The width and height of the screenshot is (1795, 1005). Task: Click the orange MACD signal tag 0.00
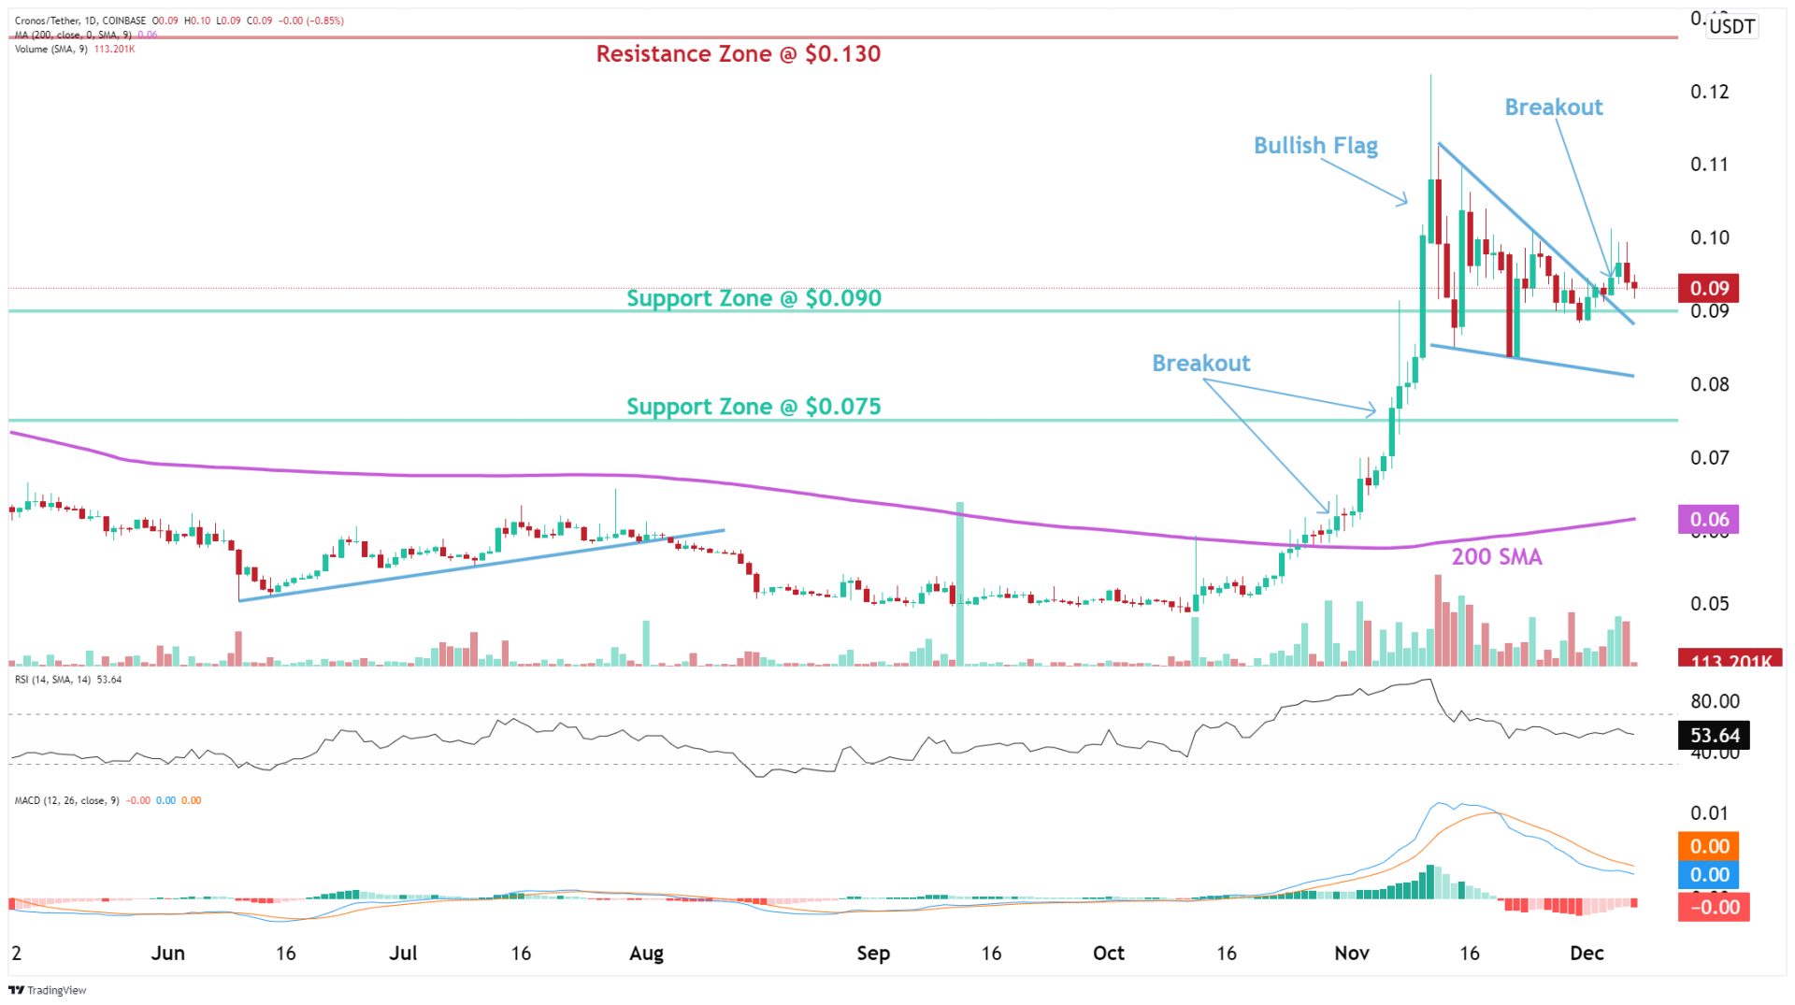[x=1709, y=847]
